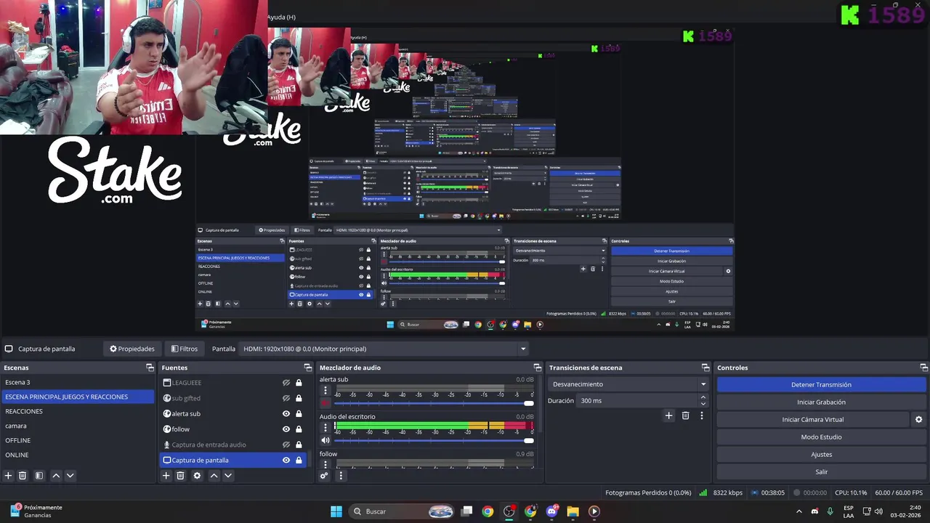930x523 pixels.
Task: Show hidden tray icons chevron
Action: click(x=799, y=511)
